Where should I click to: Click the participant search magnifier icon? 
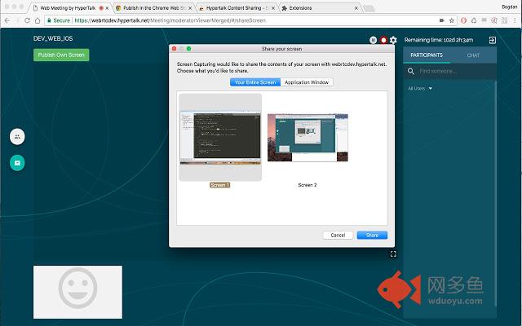coord(411,71)
